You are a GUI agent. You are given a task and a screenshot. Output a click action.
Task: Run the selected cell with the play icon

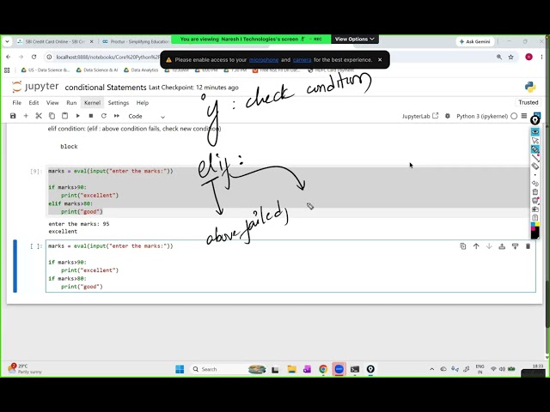[78, 116]
